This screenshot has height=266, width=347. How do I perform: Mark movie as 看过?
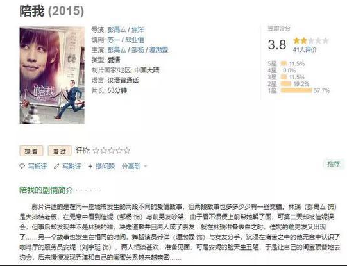[60, 151]
